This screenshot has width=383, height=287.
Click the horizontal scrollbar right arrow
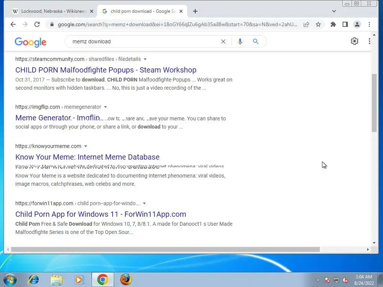tap(368, 249)
